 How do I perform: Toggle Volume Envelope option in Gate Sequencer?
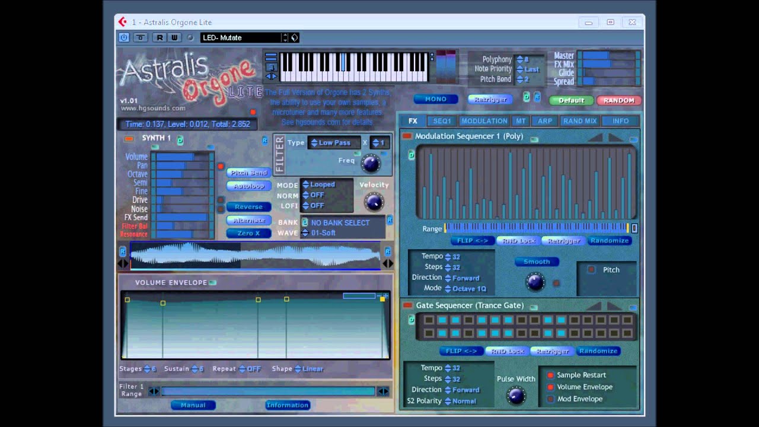click(550, 387)
